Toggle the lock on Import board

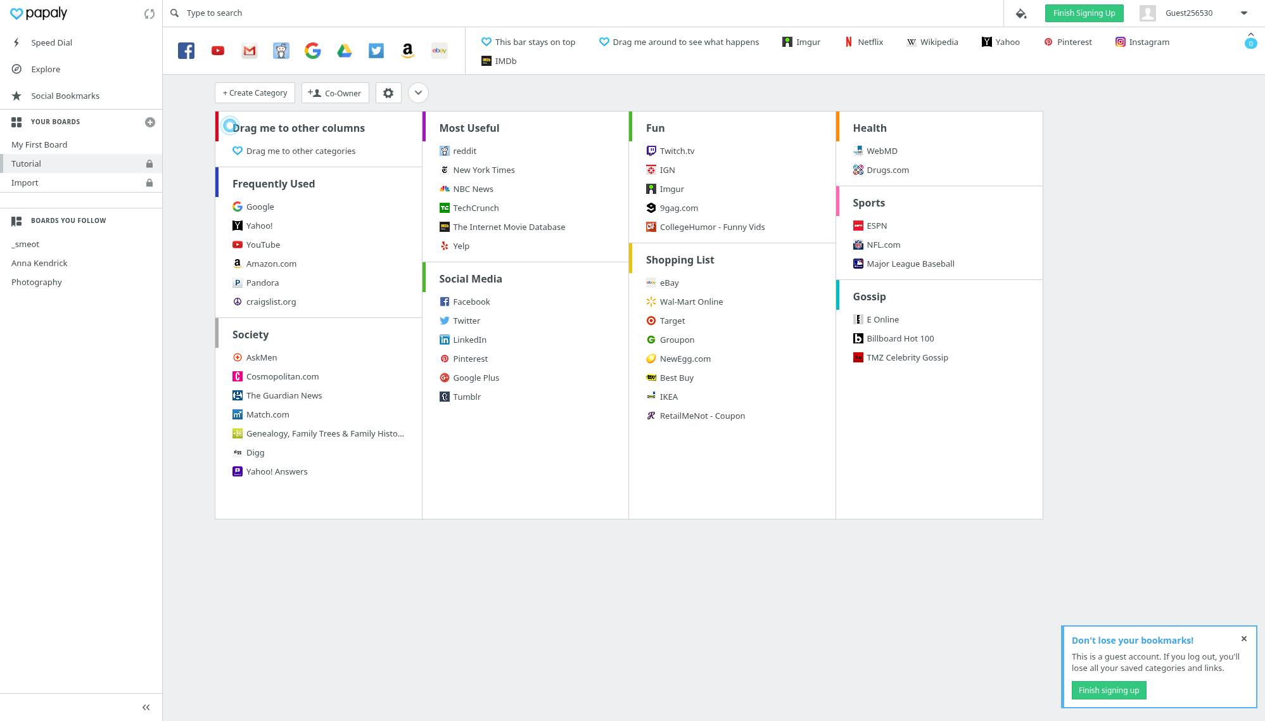click(149, 183)
